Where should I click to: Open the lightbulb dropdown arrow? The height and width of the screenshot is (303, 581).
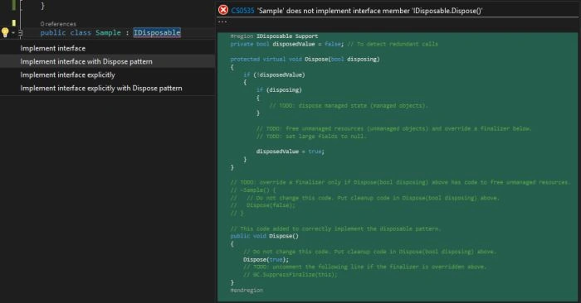13,33
